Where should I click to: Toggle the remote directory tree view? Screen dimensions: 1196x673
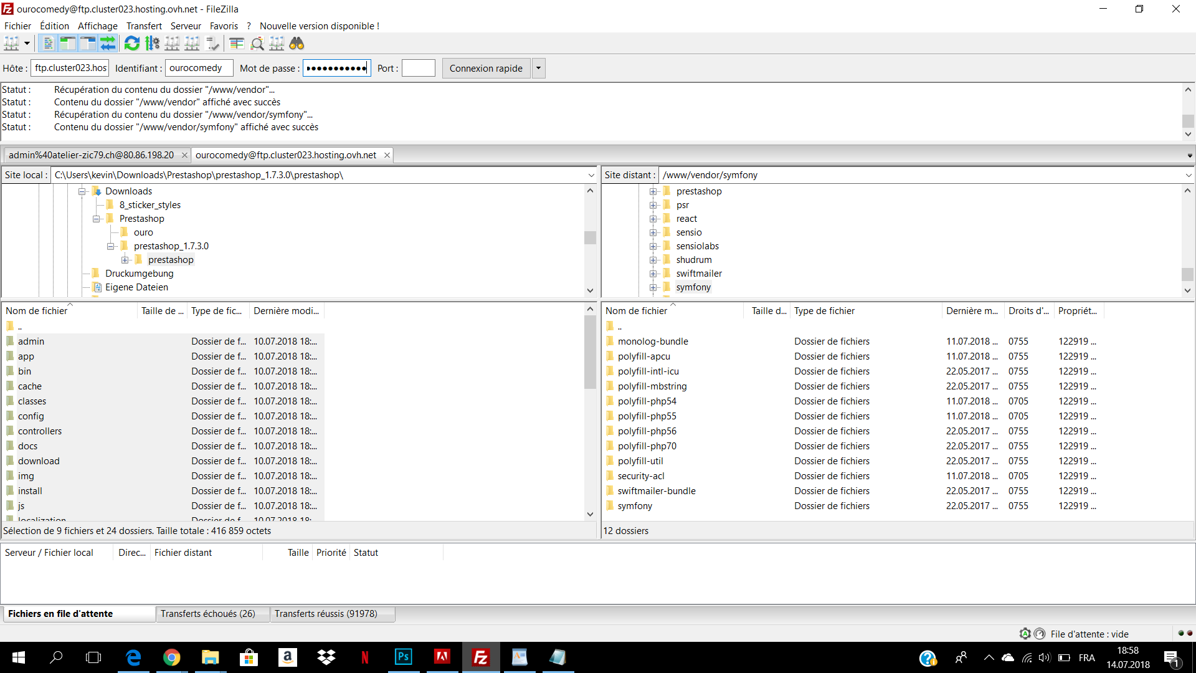88,44
